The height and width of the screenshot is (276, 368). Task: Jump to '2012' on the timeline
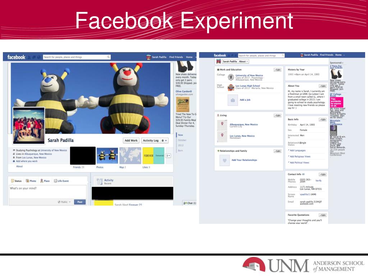point(181,145)
